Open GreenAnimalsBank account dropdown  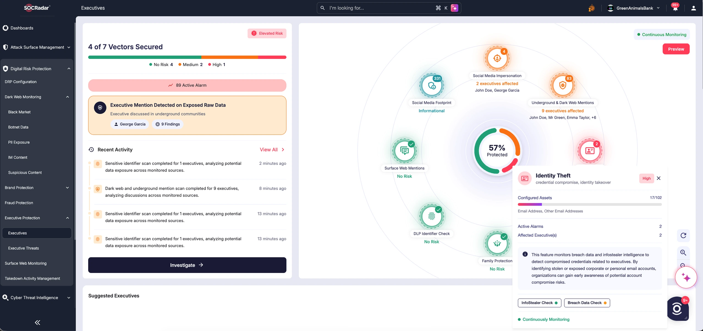pyautogui.click(x=633, y=8)
